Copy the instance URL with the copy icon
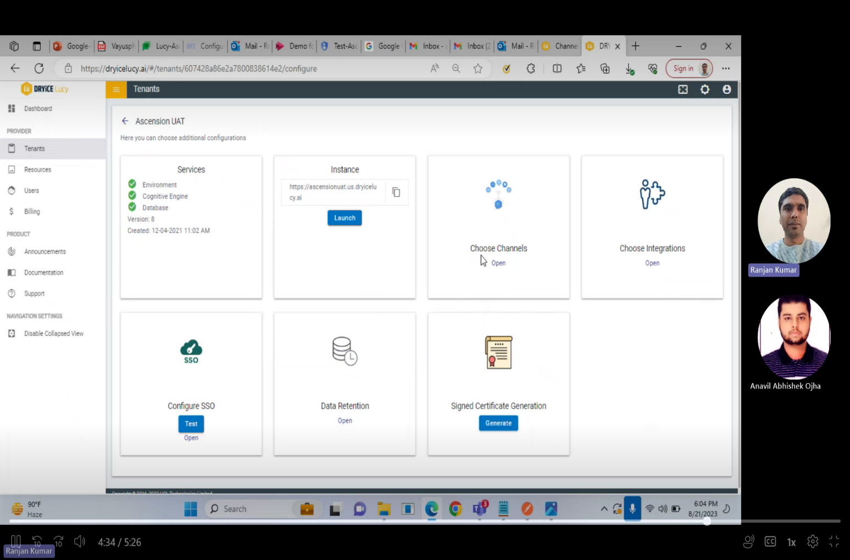 [x=396, y=192]
